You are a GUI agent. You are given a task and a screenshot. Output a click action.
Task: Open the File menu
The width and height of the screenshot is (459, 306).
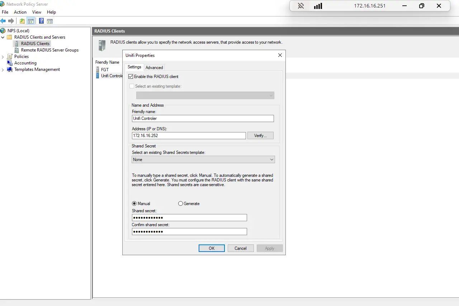[x=5, y=12]
